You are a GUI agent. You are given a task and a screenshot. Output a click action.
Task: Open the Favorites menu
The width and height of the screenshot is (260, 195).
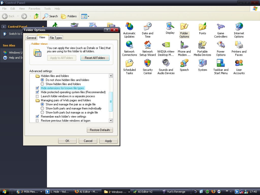tap(34, 9)
